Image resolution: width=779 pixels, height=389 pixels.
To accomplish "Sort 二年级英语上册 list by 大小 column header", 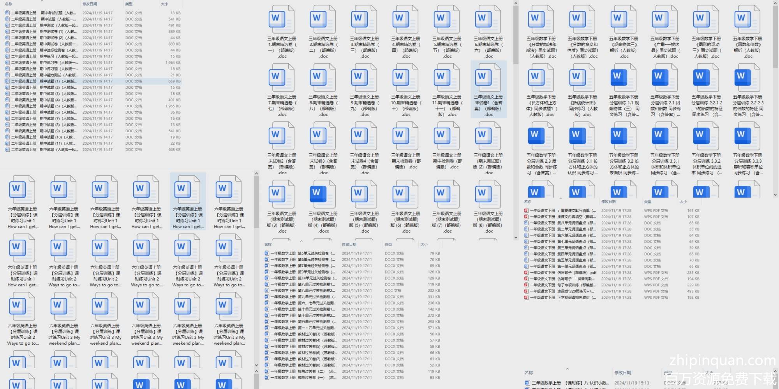I will (x=165, y=4).
